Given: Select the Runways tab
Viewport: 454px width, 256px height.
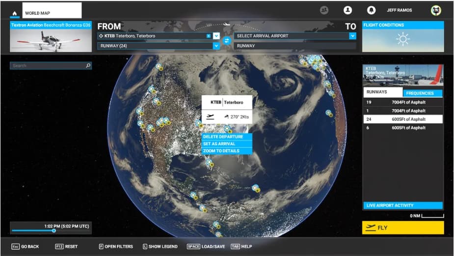Looking at the screenshot, I should [x=383, y=92].
